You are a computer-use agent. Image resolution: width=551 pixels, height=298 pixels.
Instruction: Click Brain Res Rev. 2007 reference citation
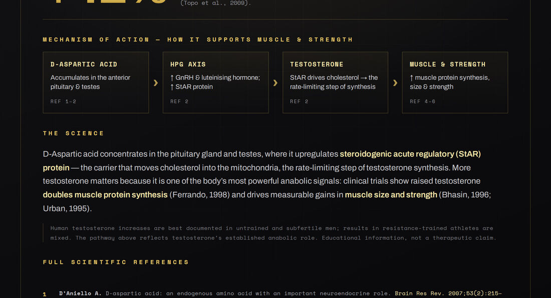pos(448,293)
